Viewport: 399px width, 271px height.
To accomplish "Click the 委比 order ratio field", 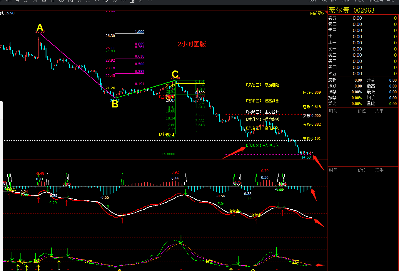I will (x=345, y=104).
